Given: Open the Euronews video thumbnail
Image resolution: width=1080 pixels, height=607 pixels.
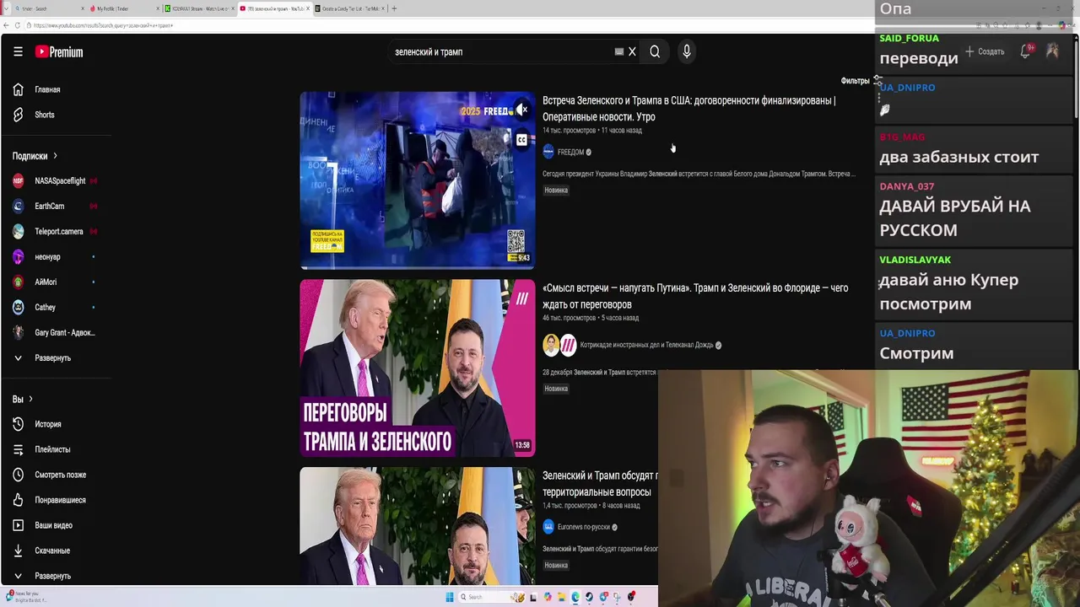Looking at the screenshot, I should pos(418,526).
